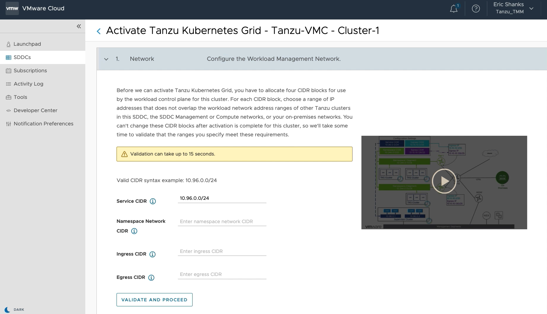Open the Eric Shanks account dropdown
The height and width of the screenshot is (314, 547).
click(514, 8)
